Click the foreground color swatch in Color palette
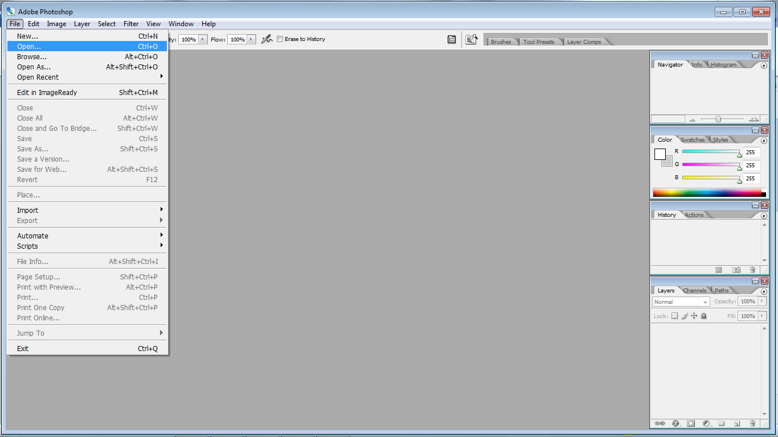 tap(660, 154)
